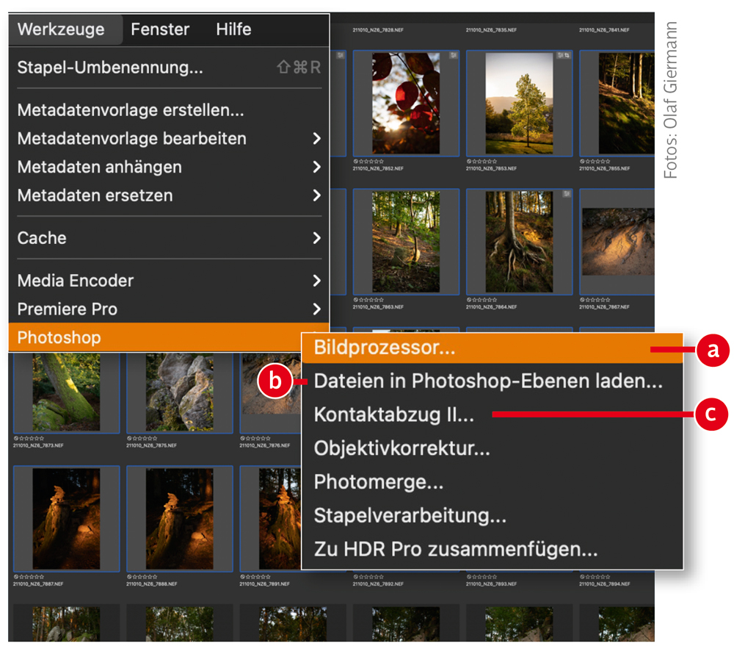Click the file name 211010_NZ6_7893.NEF

click(491, 584)
